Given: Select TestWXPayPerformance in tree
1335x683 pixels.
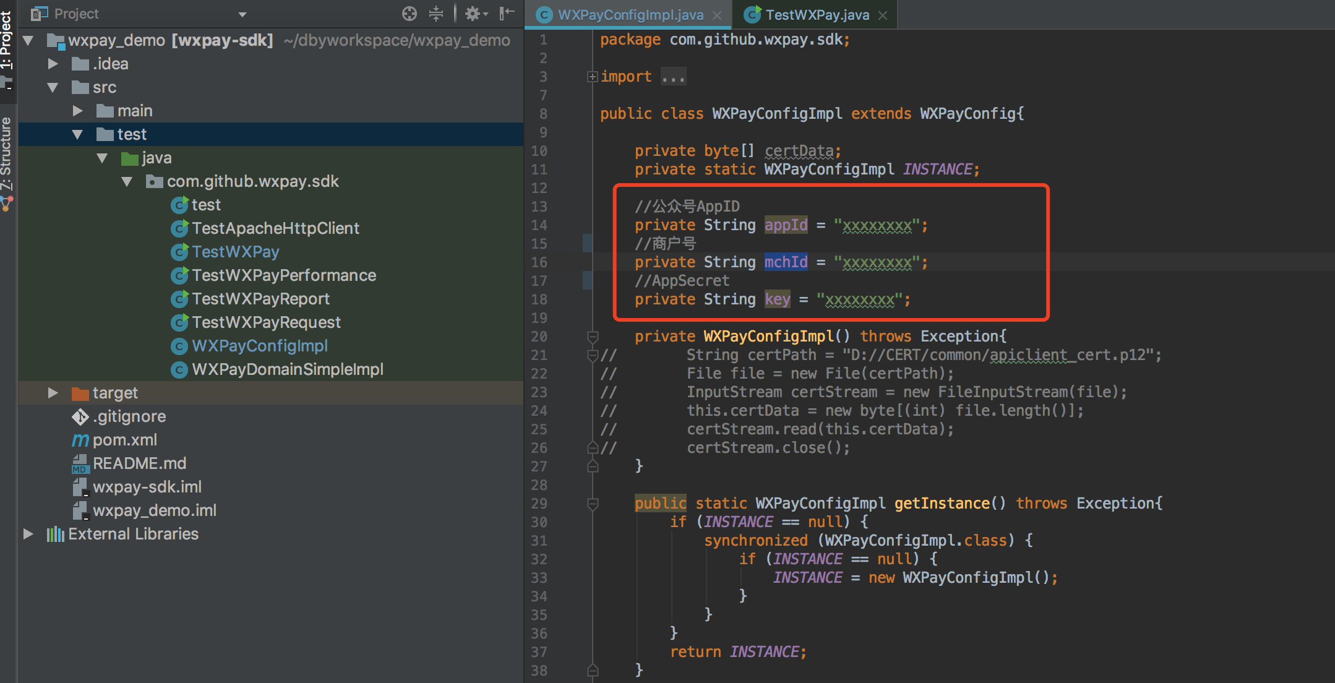Looking at the screenshot, I should click(x=284, y=275).
